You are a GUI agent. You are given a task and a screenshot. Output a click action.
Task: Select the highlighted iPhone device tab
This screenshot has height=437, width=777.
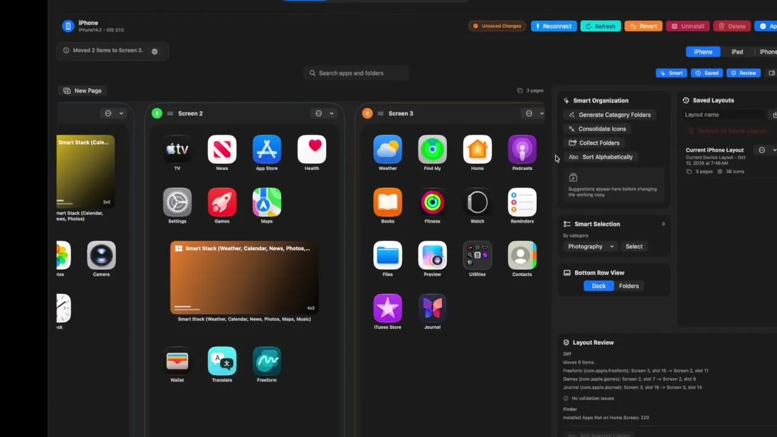point(703,52)
